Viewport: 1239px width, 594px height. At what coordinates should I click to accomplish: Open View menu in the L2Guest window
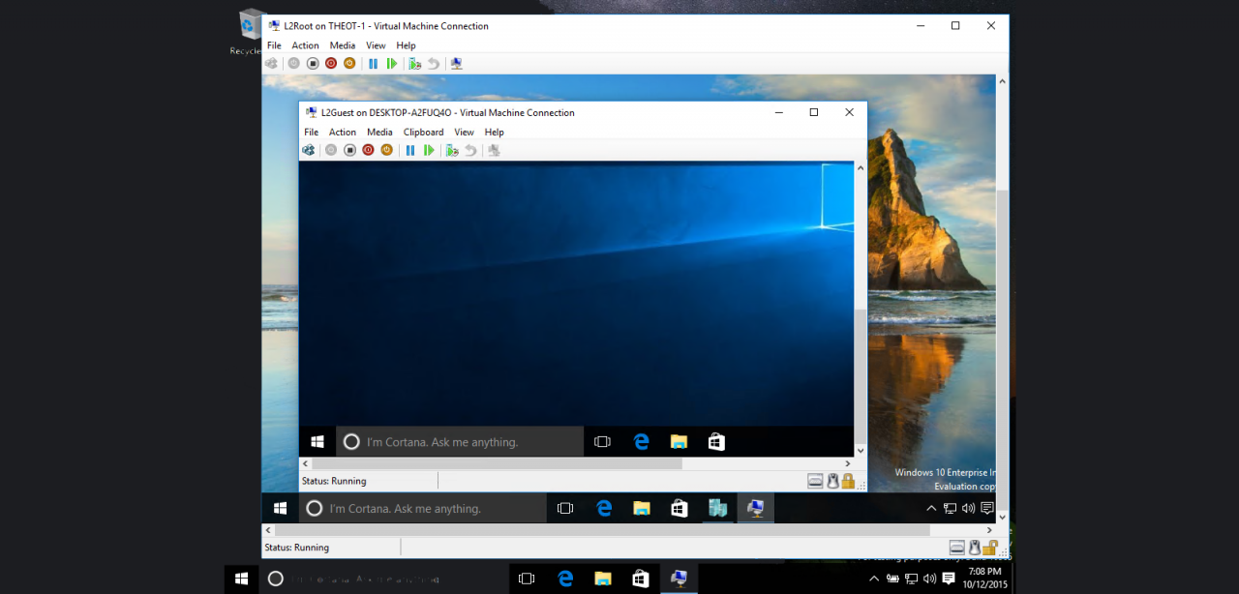[x=465, y=133]
